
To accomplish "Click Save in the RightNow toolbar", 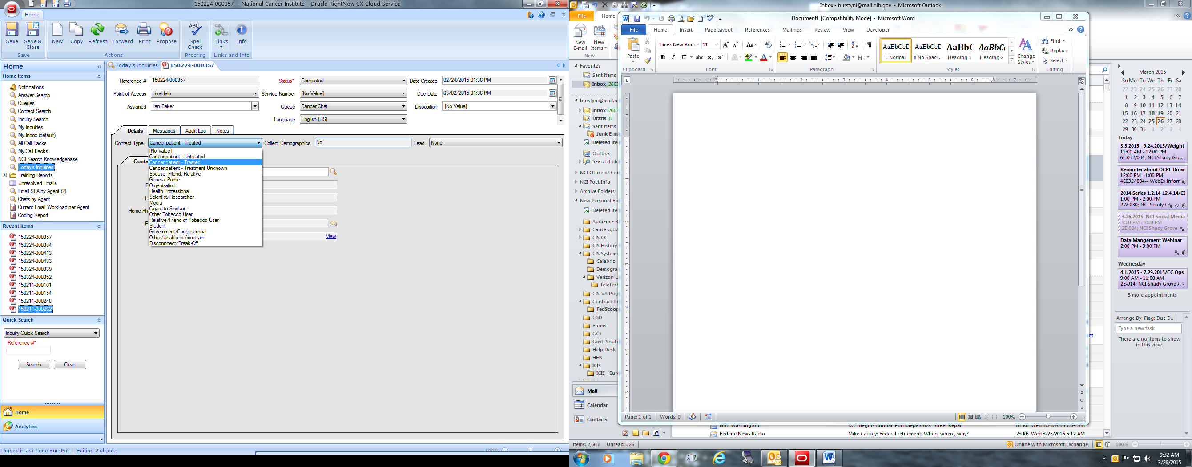I will (12, 33).
